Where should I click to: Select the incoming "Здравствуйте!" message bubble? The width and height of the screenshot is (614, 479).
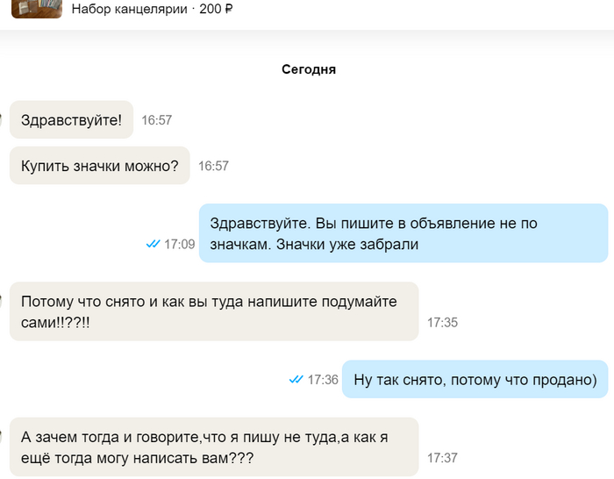pos(71,119)
